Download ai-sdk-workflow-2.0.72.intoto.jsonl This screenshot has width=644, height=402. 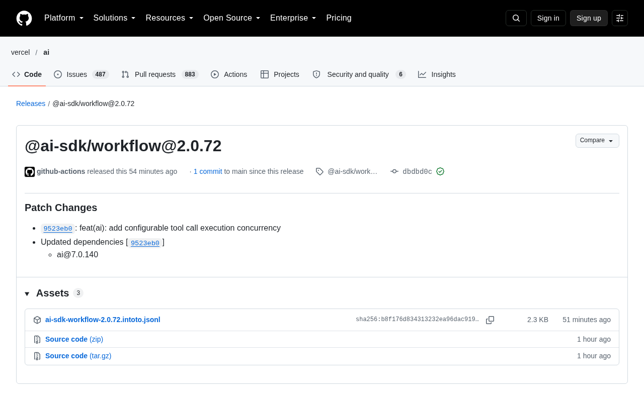pyautogui.click(x=103, y=320)
